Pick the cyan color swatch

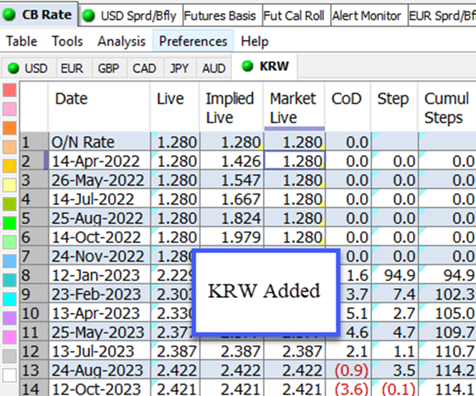(9, 299)
